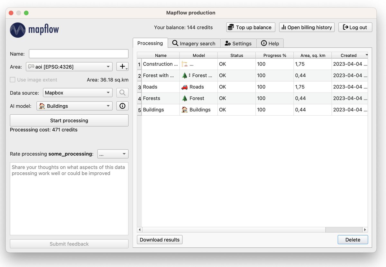Click the coins icon on Top up balance

(x=231, y=27)
